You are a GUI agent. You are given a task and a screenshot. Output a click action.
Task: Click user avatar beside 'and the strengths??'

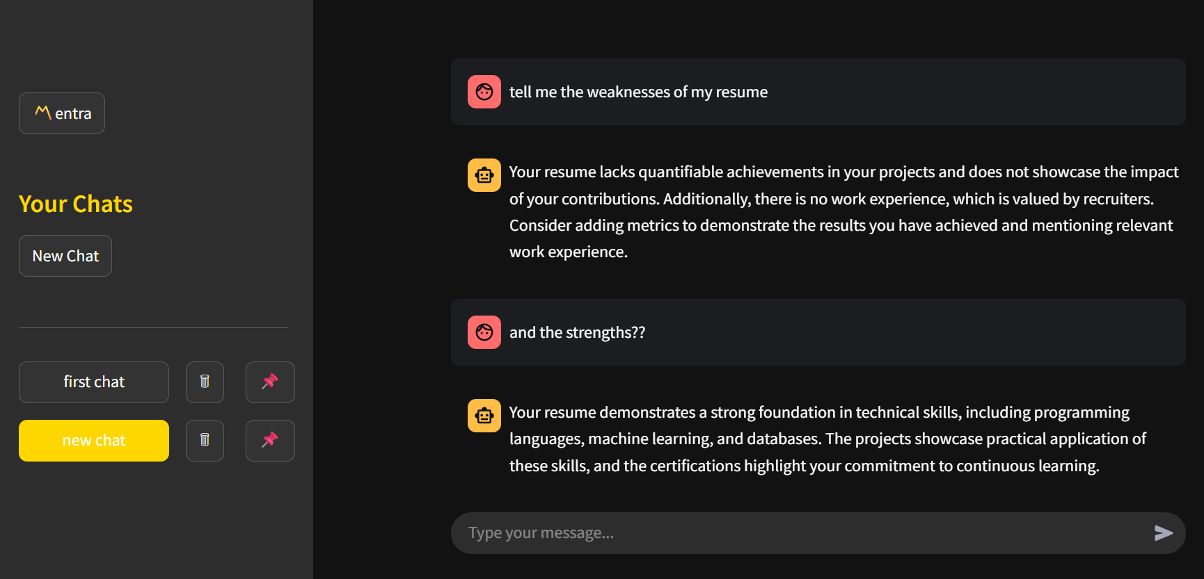click(484, 332)
